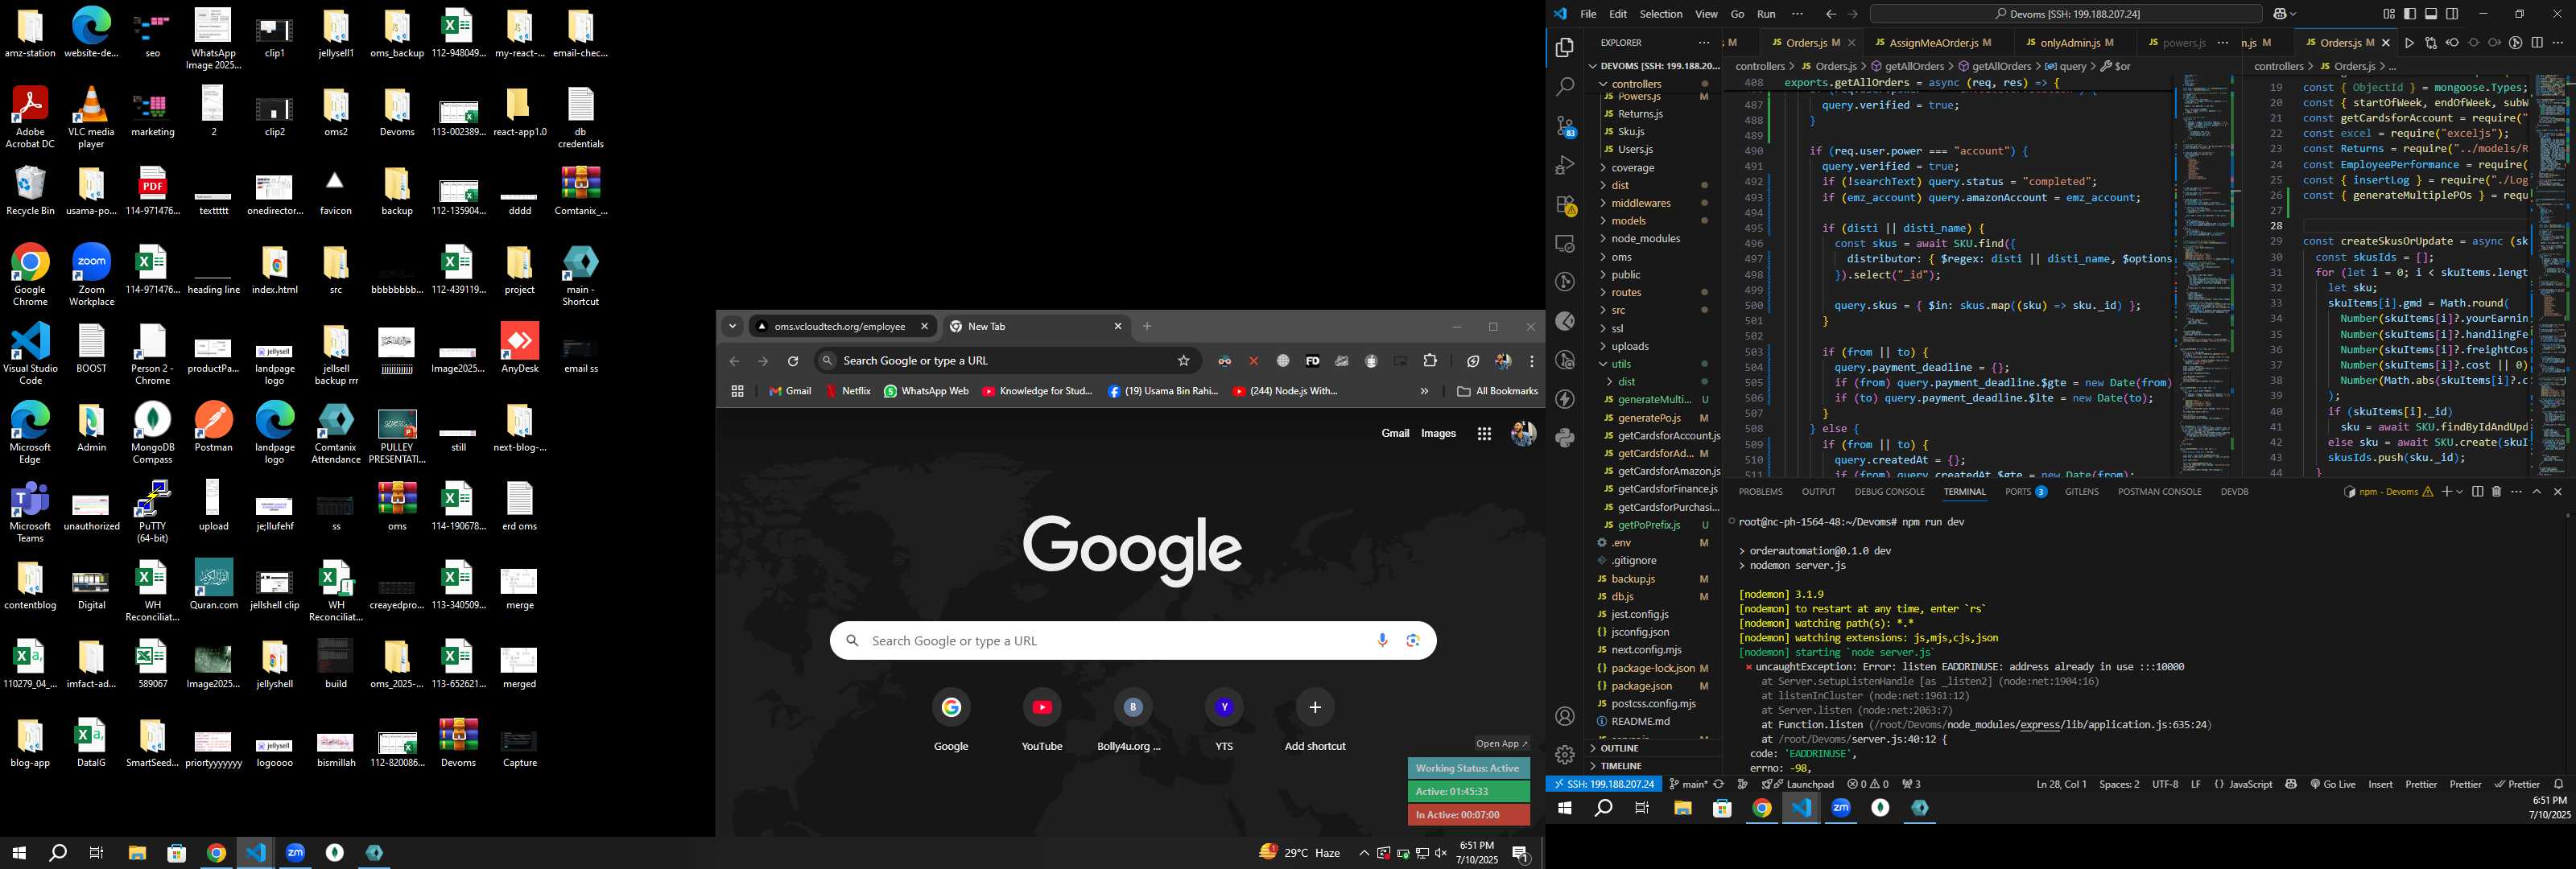The height and width of the screenshot is (869, 2576).
Task: Open the File menu in VS Code
Action: coord(1588,14)
